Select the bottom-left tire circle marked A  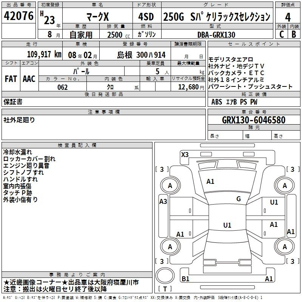tap(170, 247)
